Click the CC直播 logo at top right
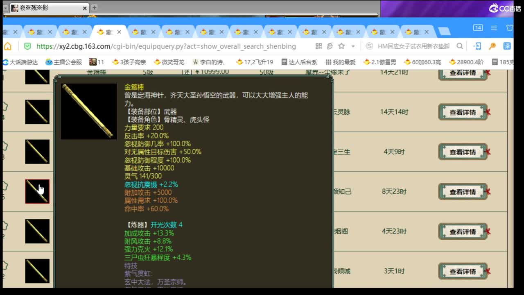This screenshot has height=295, width=524. coord(504,7)
